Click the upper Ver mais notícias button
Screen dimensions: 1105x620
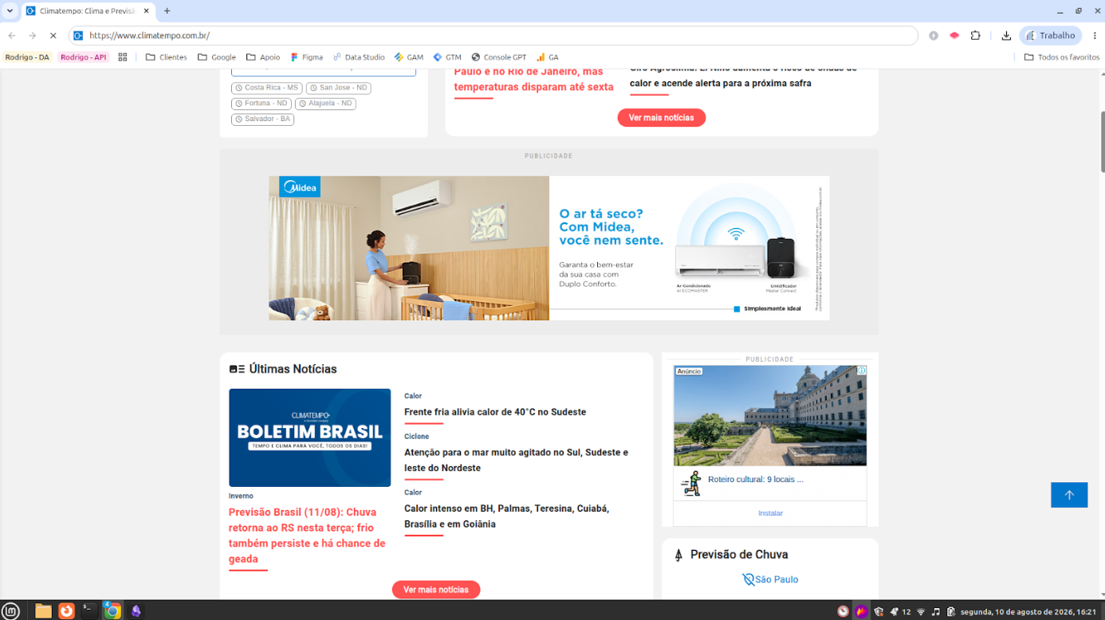point(661,117)
